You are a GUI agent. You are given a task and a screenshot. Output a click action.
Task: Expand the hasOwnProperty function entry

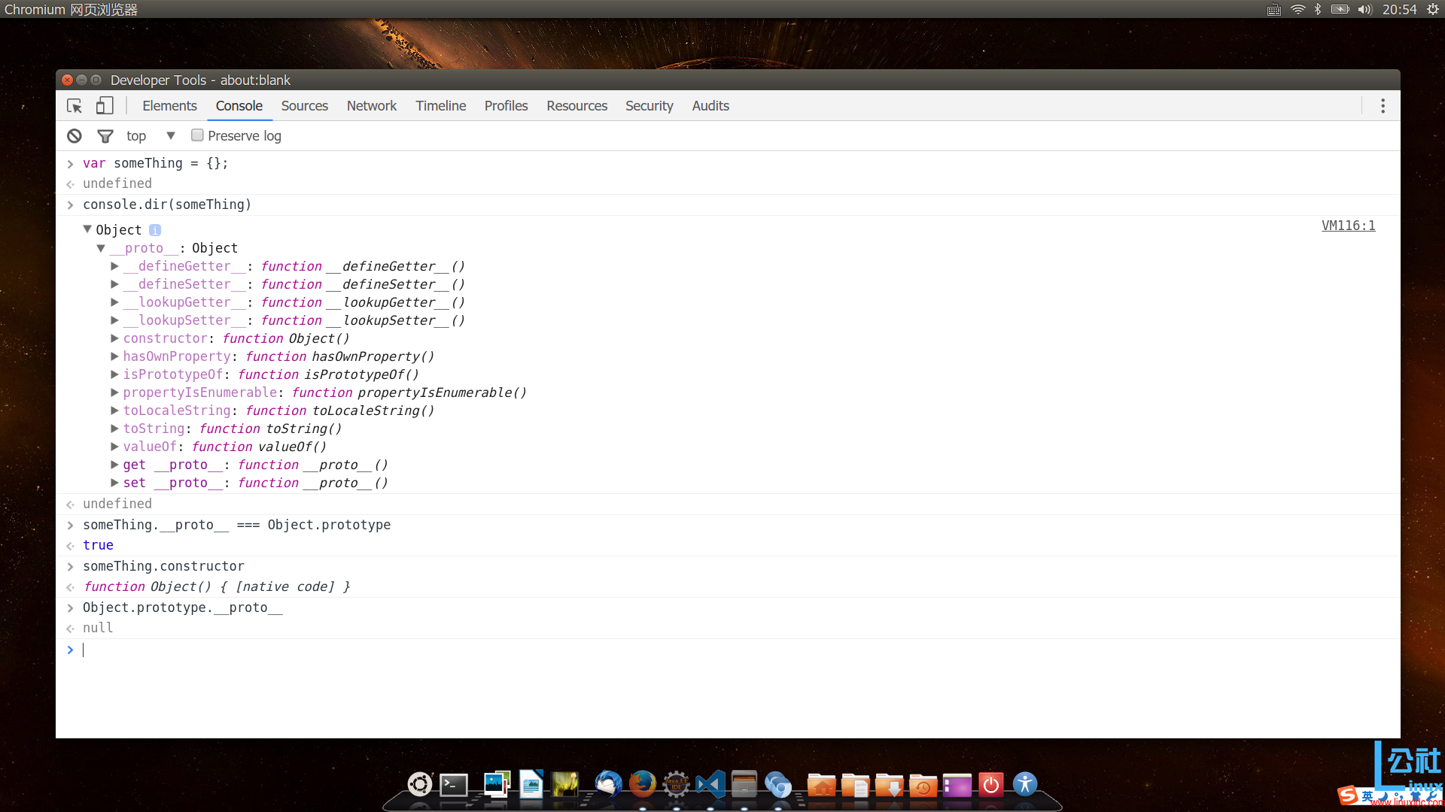coord(114,356)
